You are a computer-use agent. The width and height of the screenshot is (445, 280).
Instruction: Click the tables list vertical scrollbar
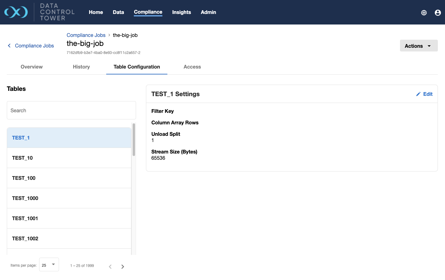click(x=134, y=140)
